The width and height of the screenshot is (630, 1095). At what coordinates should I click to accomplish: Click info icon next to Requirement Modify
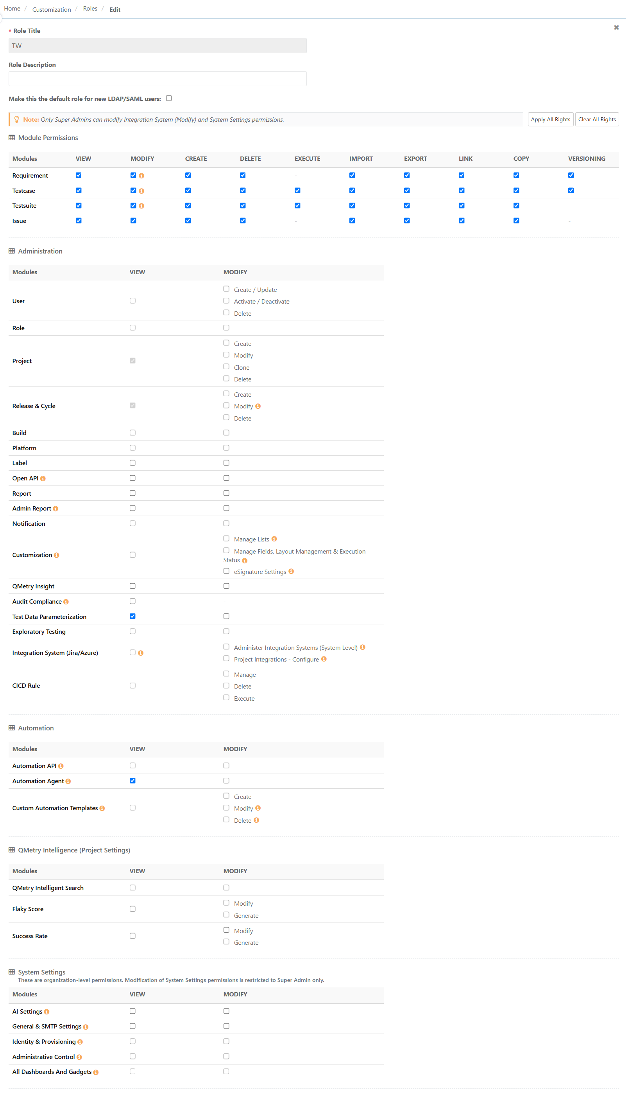(141, 176)
